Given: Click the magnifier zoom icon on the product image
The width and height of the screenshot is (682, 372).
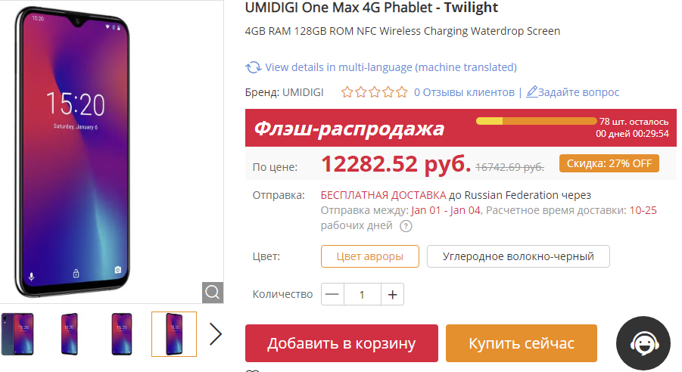Looking at the screenshot, I should point(213,292).
